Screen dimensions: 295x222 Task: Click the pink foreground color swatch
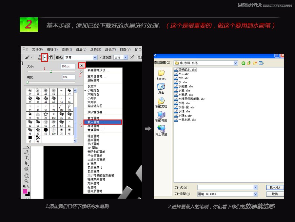pos(25,191)
